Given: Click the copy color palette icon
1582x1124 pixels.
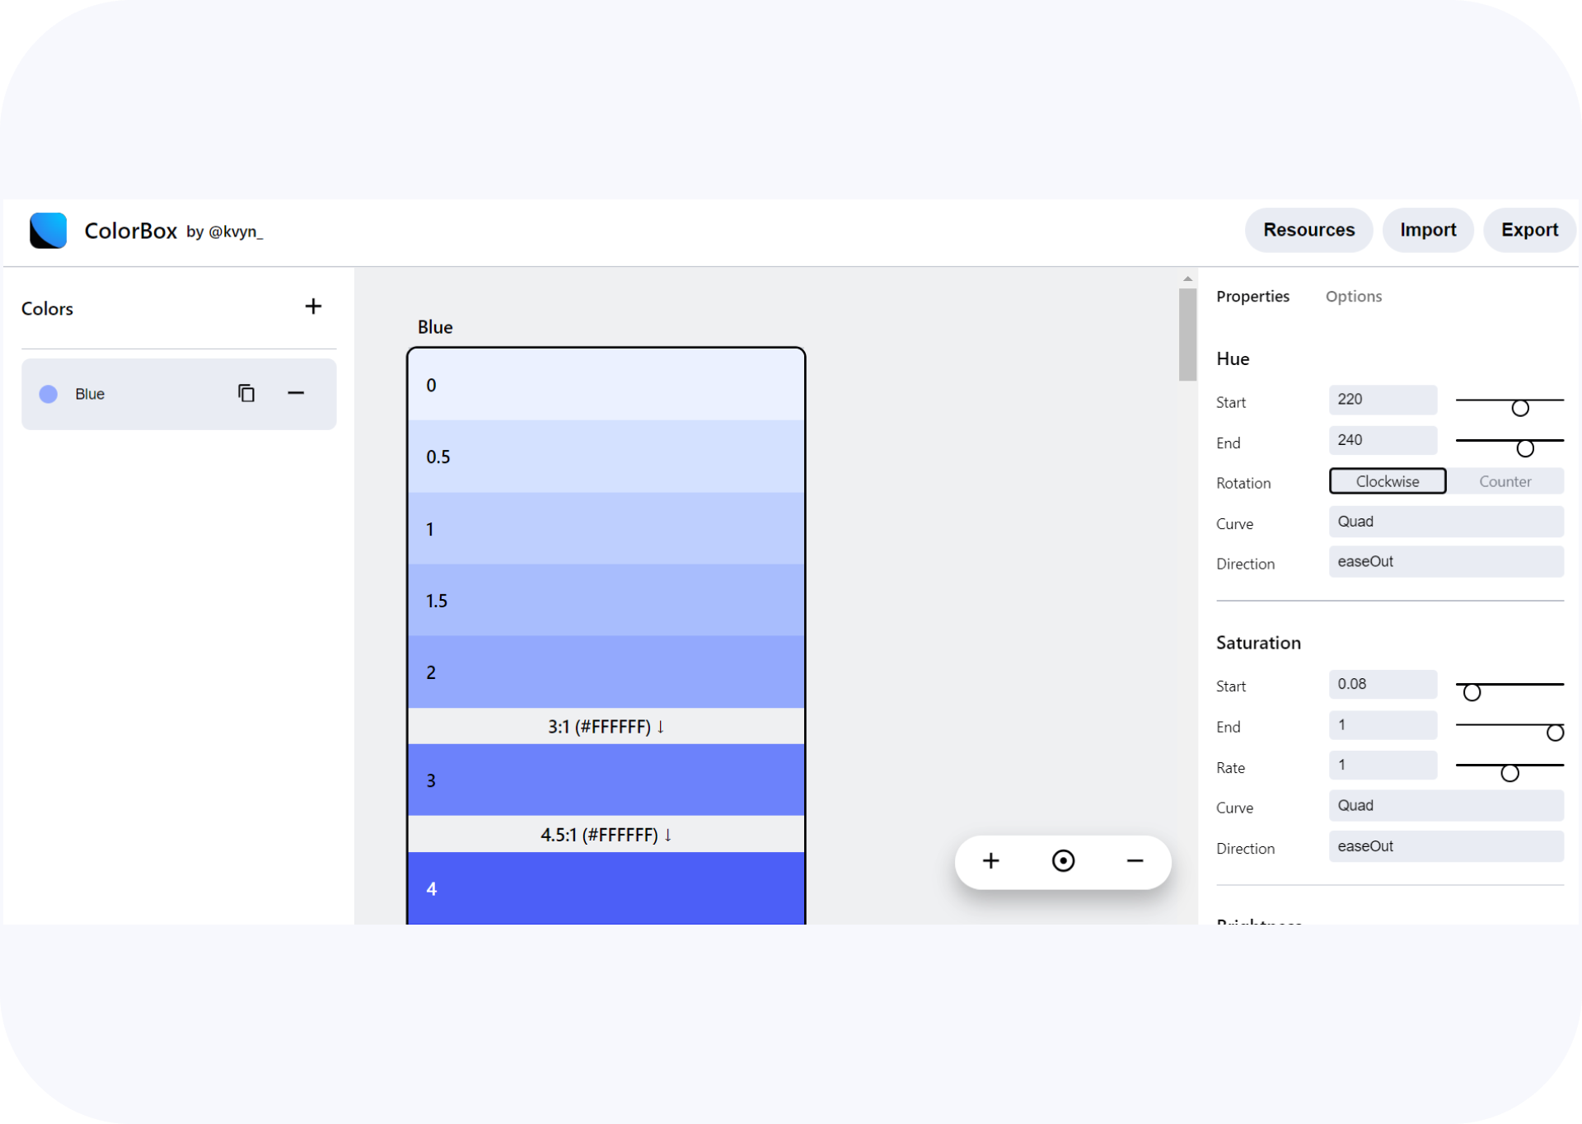Looking at the screenshot, I should click(x=246, y=393).
